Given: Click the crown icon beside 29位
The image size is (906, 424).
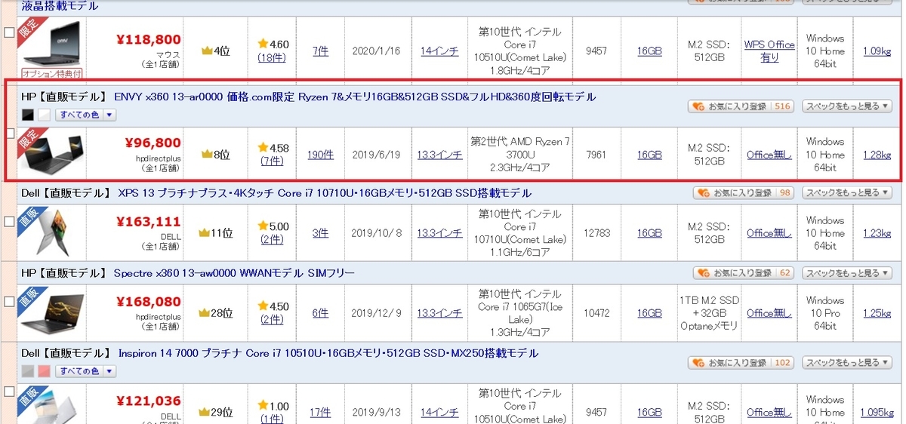Looking at the screenshot, I should pos(204,413).
